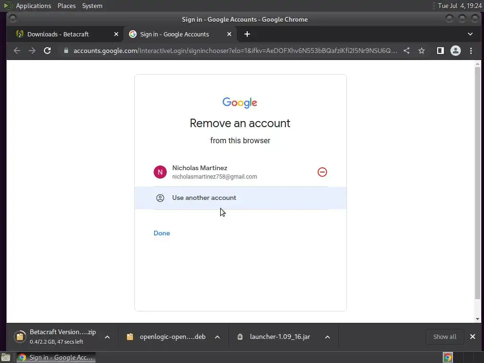Open the System menu

point(92,6)
